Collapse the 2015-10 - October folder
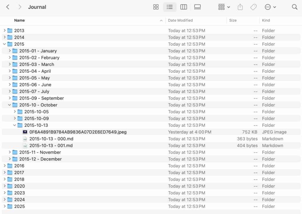302x214 pixels. pyautogui.click(x=9, y=105)
